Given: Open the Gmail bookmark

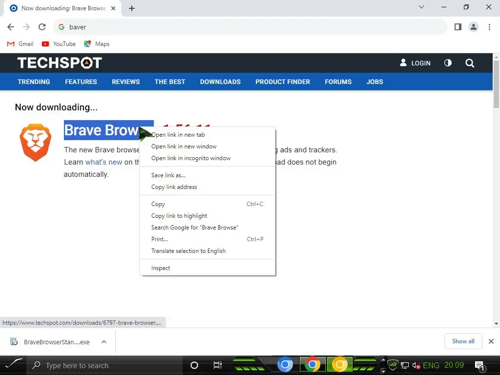Looking at the screenshot, I should [20, 43].
